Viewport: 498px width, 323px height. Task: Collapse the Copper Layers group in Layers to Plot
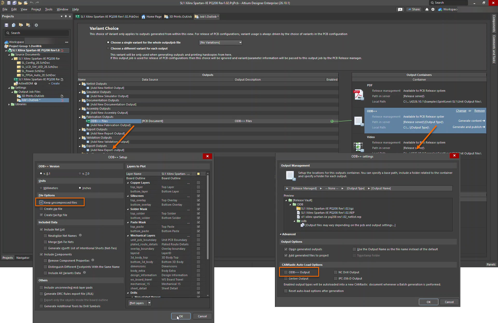tap(128, 183)
